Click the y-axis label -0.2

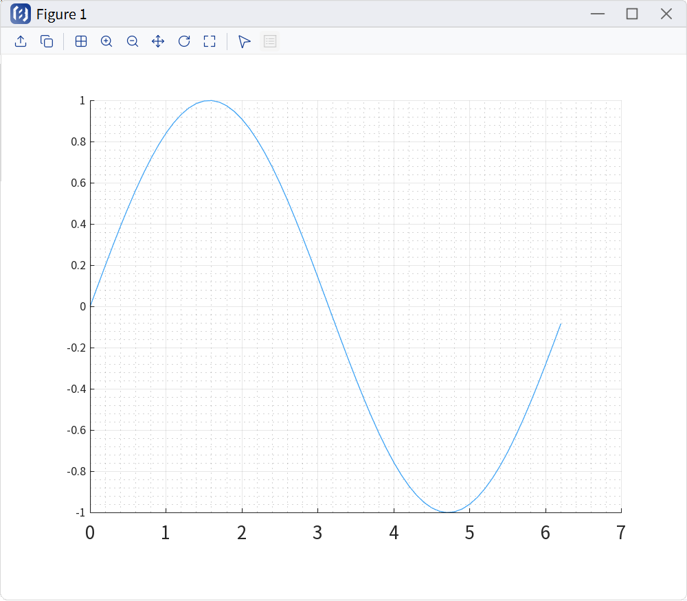[x=77, y=348]
